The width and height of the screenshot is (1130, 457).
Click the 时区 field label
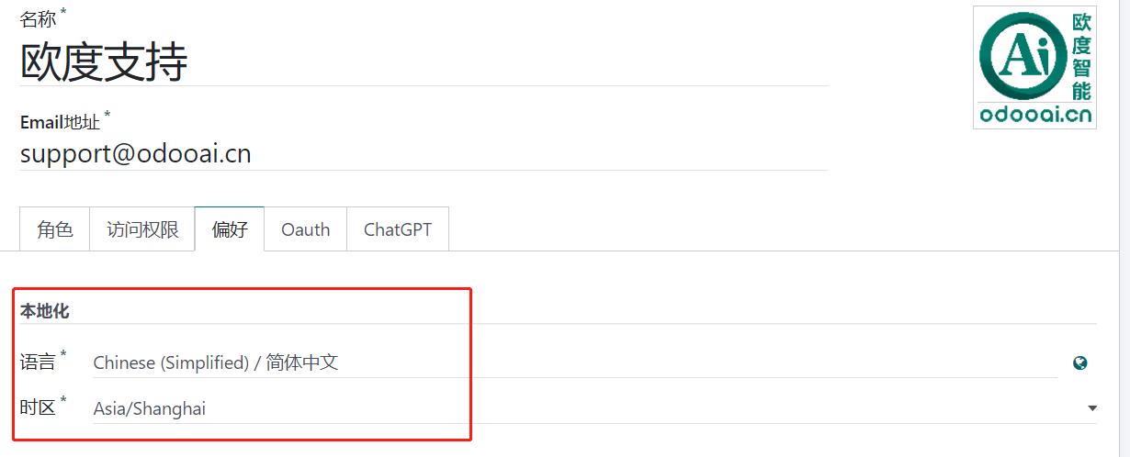(x=39, y=407)
